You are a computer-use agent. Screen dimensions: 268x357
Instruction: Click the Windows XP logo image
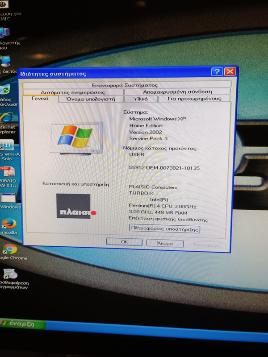pyautogui.click(x=76, y=137)
